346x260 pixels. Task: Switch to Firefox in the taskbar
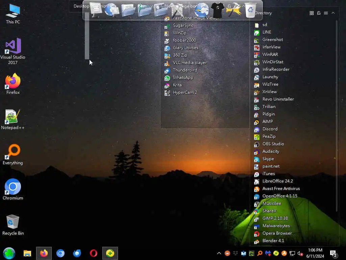[44, 253]
